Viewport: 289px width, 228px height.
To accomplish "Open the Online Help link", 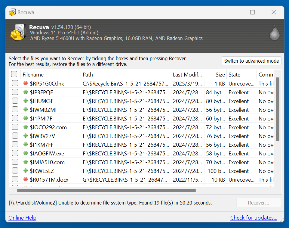I will 22,218.
